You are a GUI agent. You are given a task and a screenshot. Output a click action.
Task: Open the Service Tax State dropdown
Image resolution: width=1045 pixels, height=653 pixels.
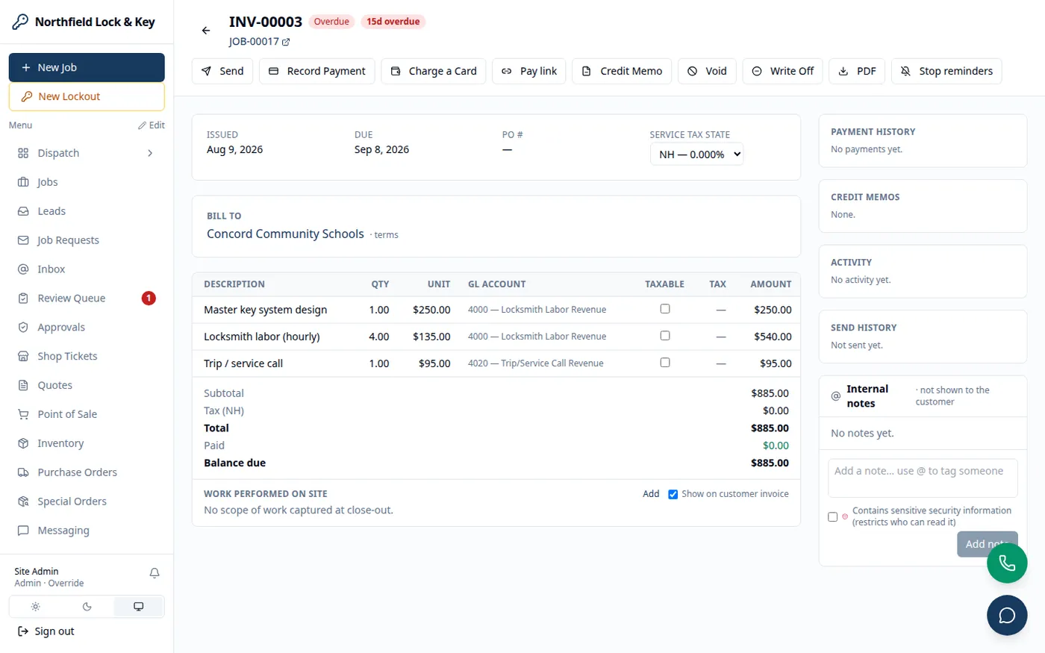point(696,154)
